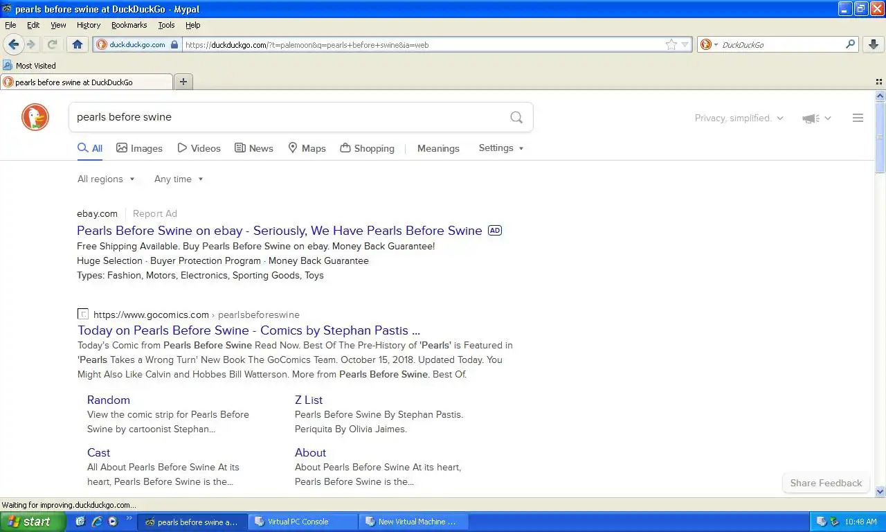
Task: Go back with the browser back arrow
Action: [x=13, y=44]
